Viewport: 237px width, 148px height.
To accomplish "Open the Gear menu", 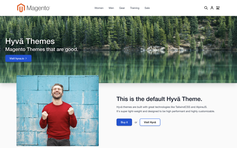I will click(x=122, y=8).
